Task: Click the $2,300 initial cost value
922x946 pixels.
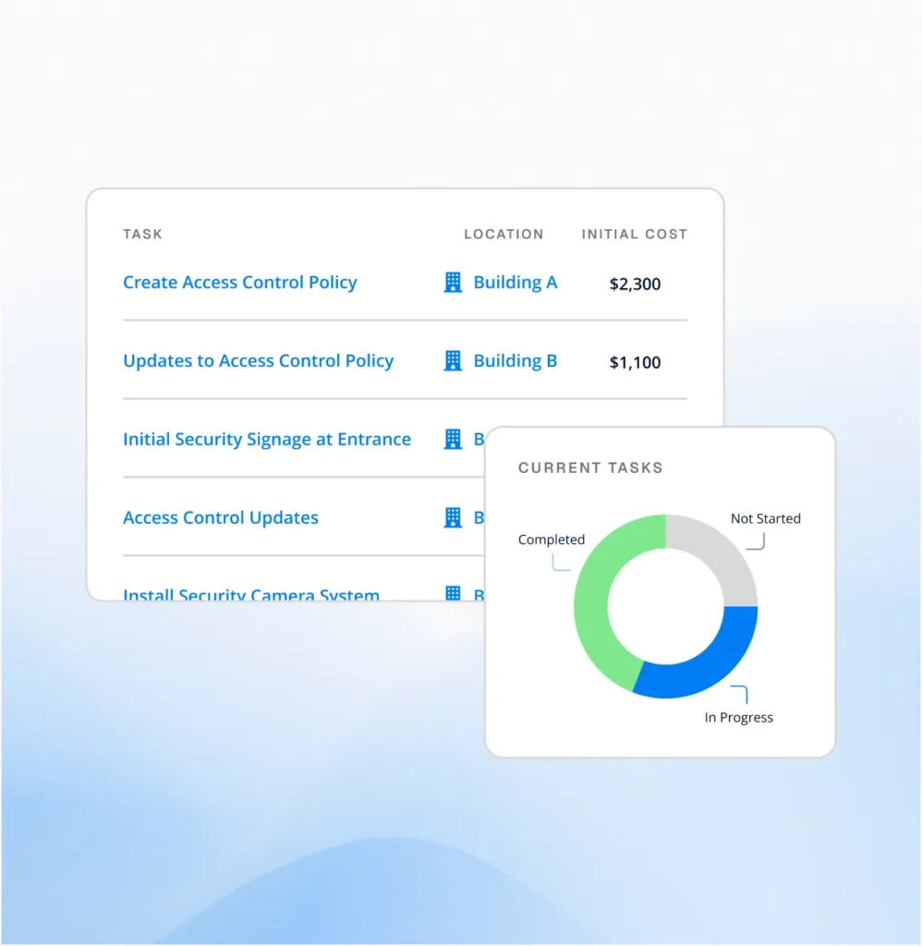Action: pos(635,284)
